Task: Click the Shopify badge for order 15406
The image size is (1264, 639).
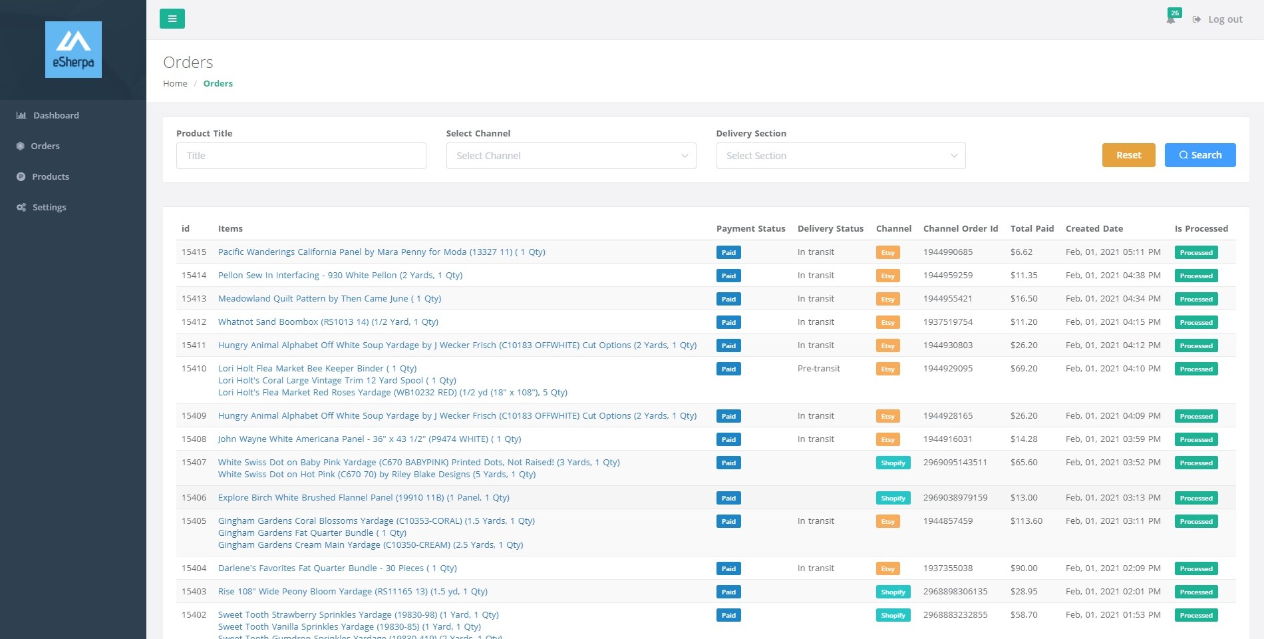Action: pyautogui.click(x=893, y=498)
